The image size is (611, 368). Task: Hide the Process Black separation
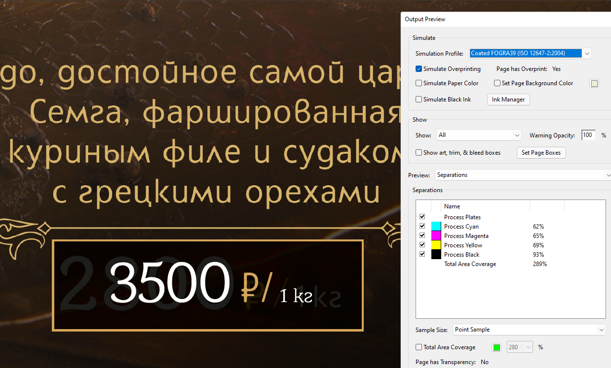tap(422, 254)
